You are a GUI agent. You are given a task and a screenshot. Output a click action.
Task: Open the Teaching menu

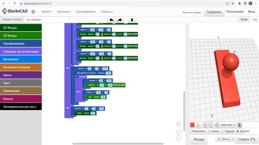[86, 12]
